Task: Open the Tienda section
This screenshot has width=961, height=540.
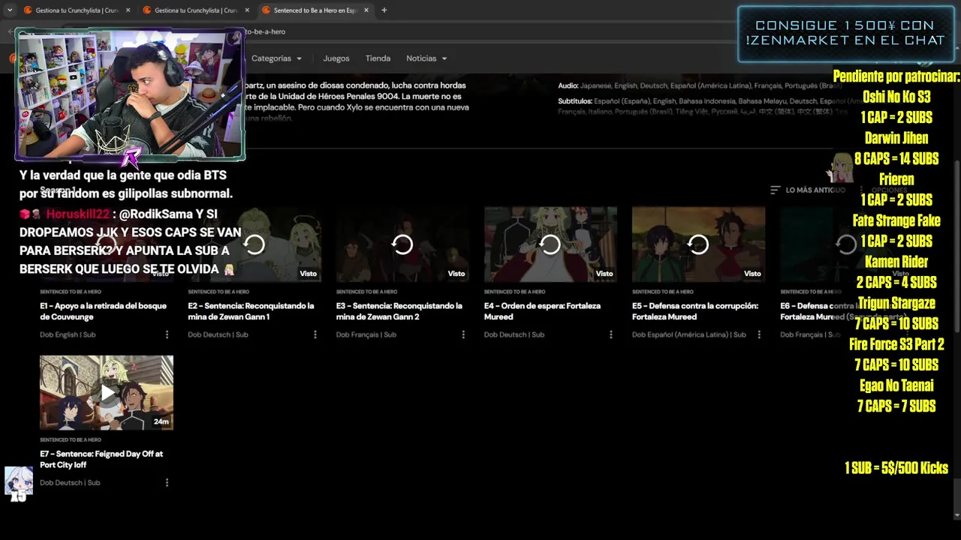Action: 378,58
